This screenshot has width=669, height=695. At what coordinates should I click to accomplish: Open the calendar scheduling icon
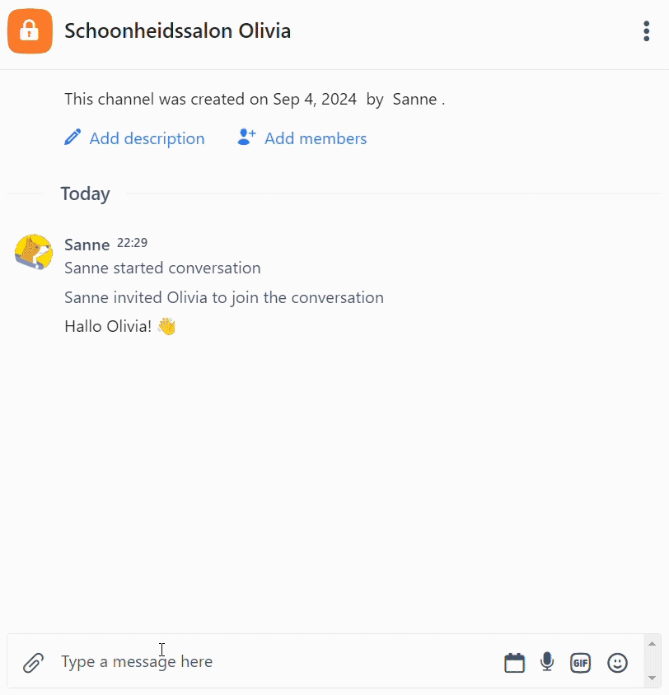(514, 663)
